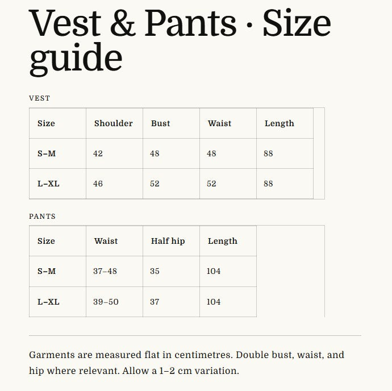Click the Waist header in pants table

(x=106, y=241)
